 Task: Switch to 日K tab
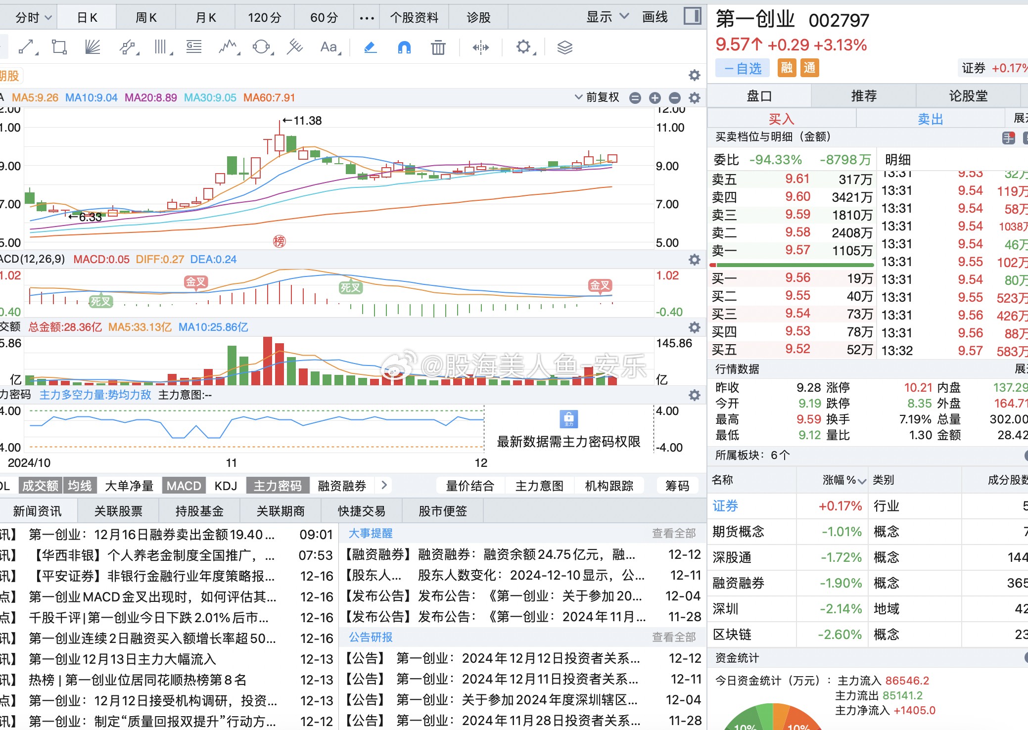[x=87, y=17]
